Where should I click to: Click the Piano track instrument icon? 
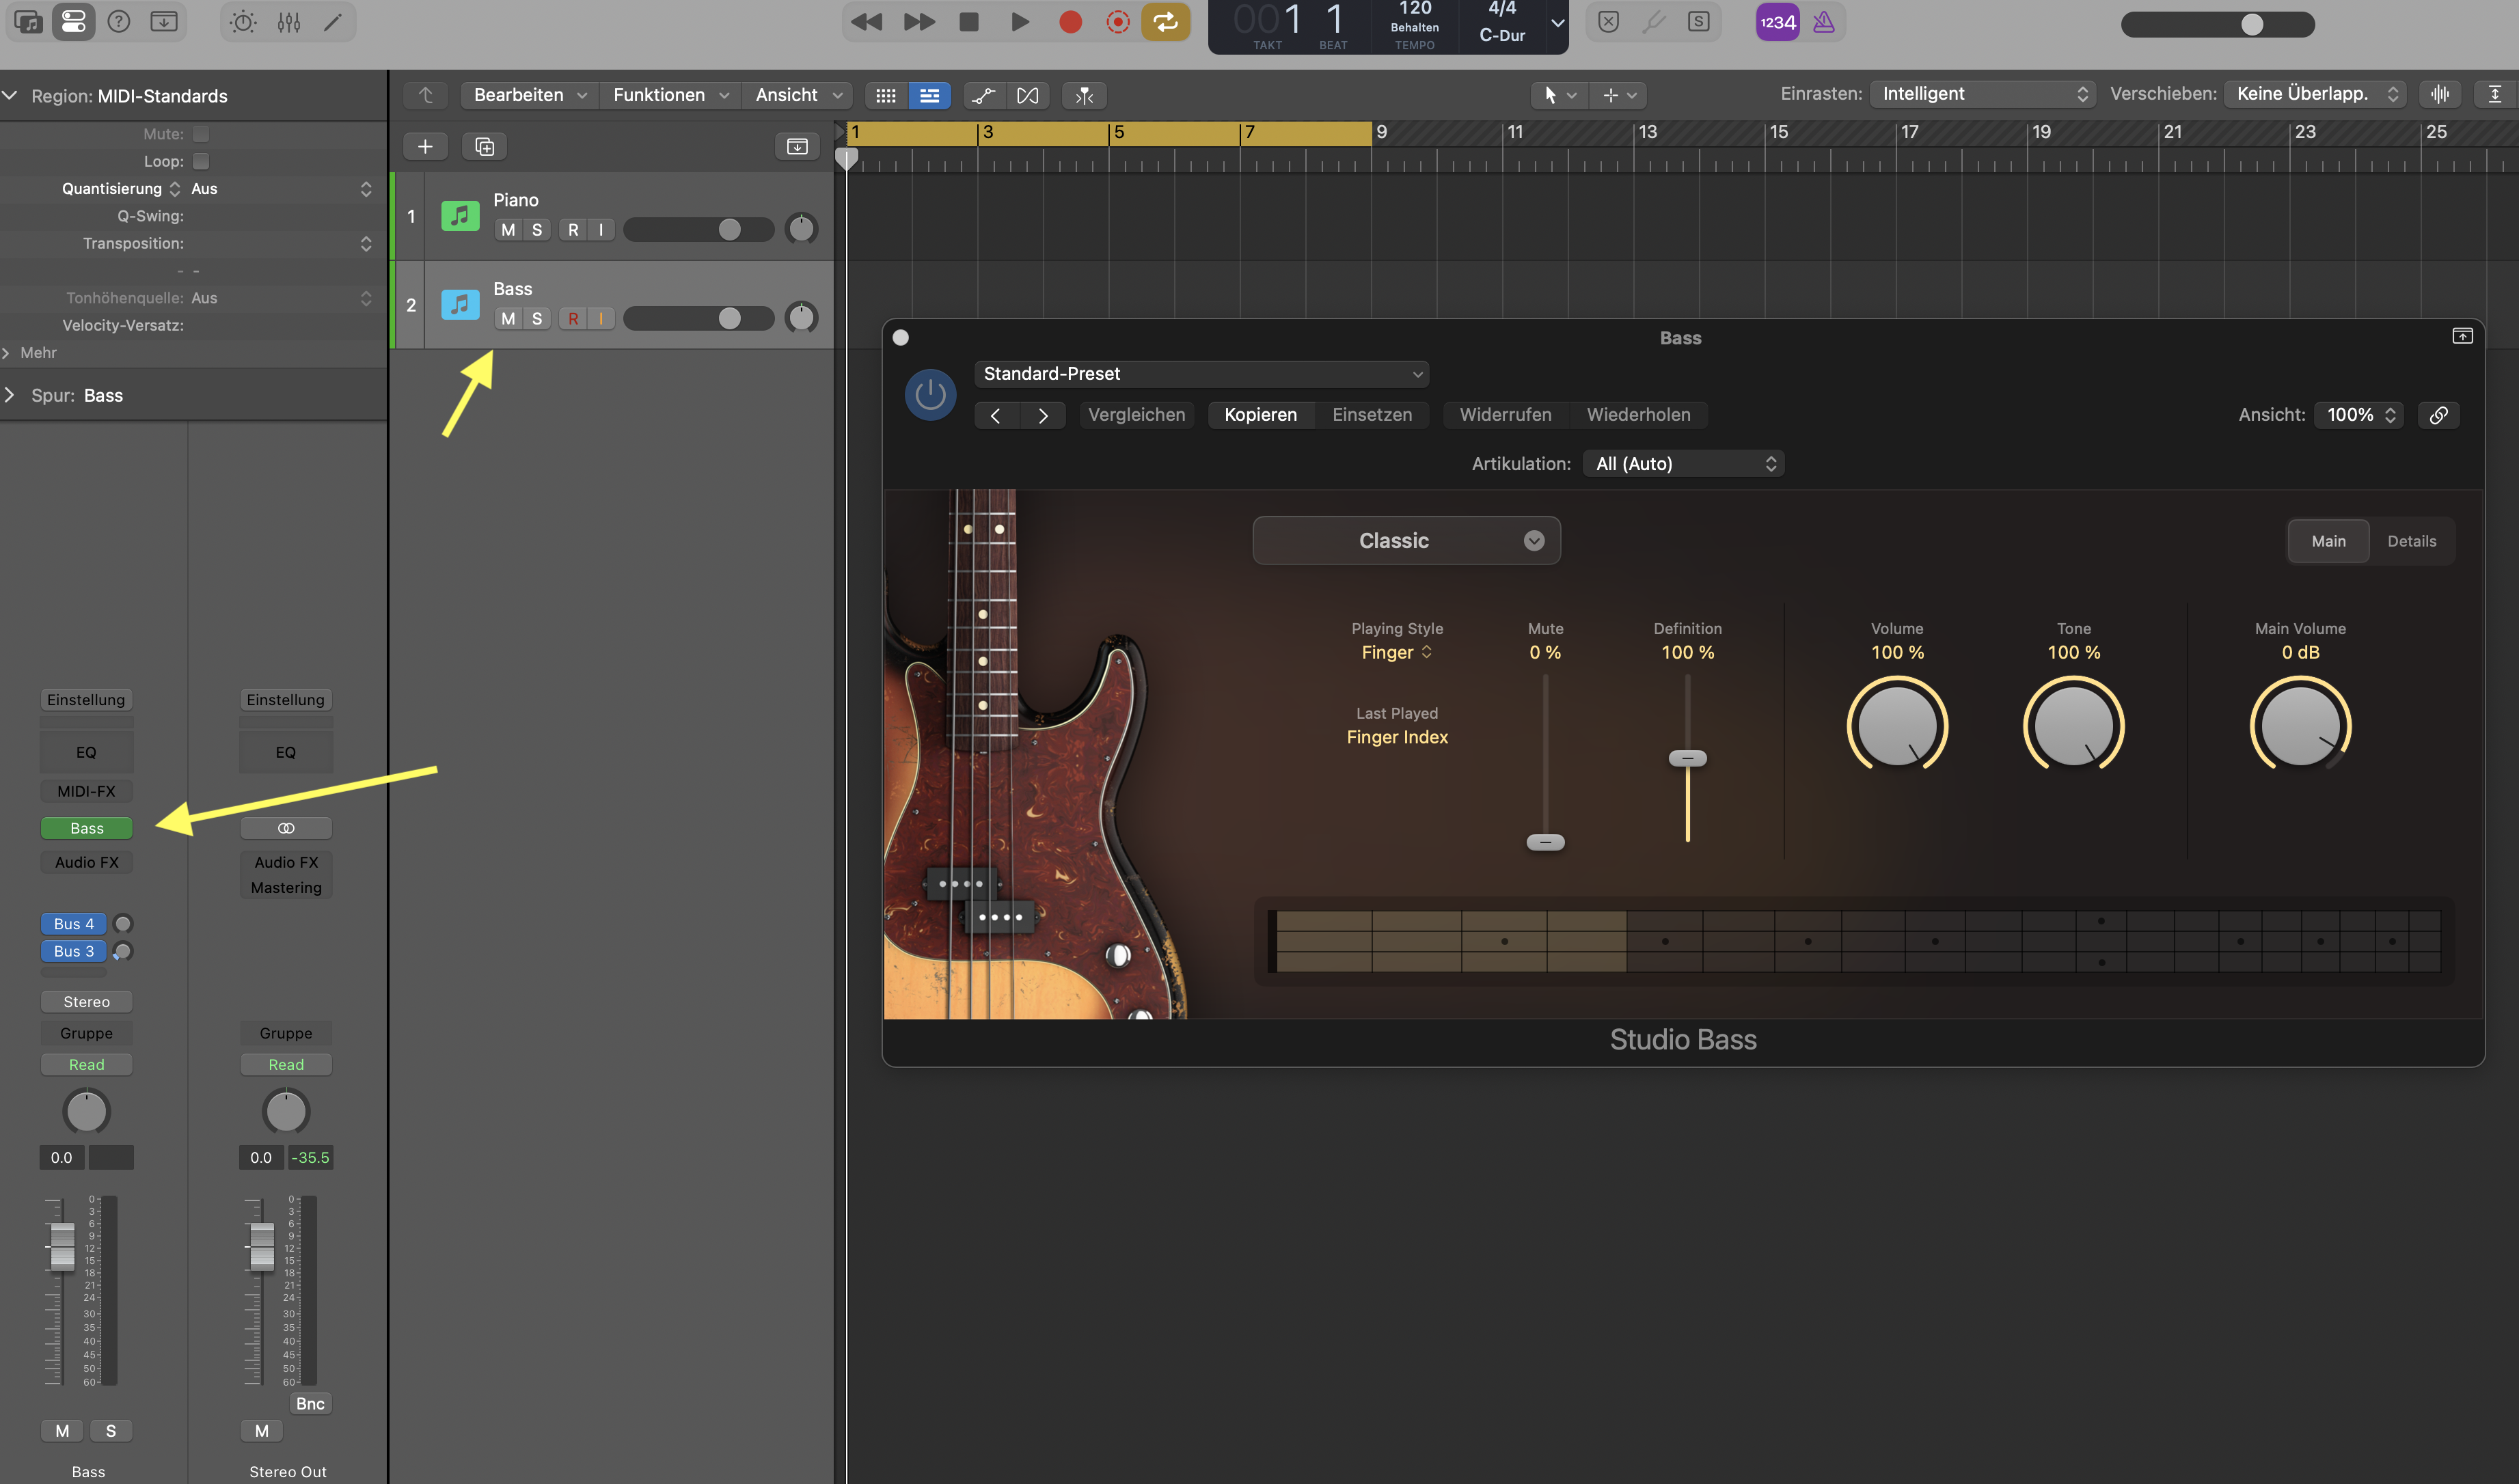[460, 216]
